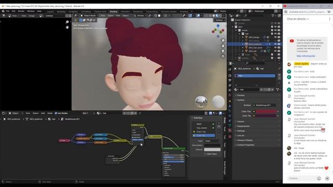Select the box select tool icon in viewport

tap(81, 20)
